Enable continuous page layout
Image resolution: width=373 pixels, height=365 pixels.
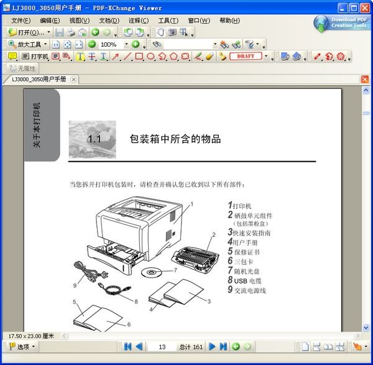point(316,346)
